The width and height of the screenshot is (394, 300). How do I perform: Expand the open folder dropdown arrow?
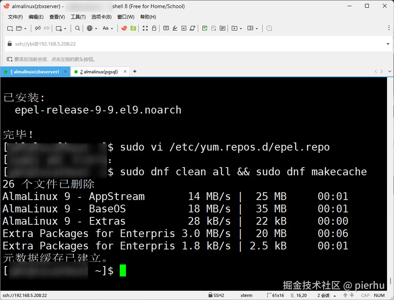click(25, 29)
